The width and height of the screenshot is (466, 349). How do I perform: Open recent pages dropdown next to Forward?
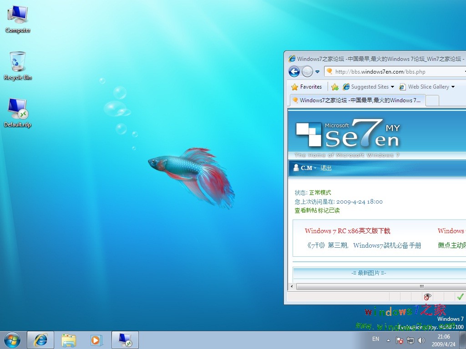point(317,72)
